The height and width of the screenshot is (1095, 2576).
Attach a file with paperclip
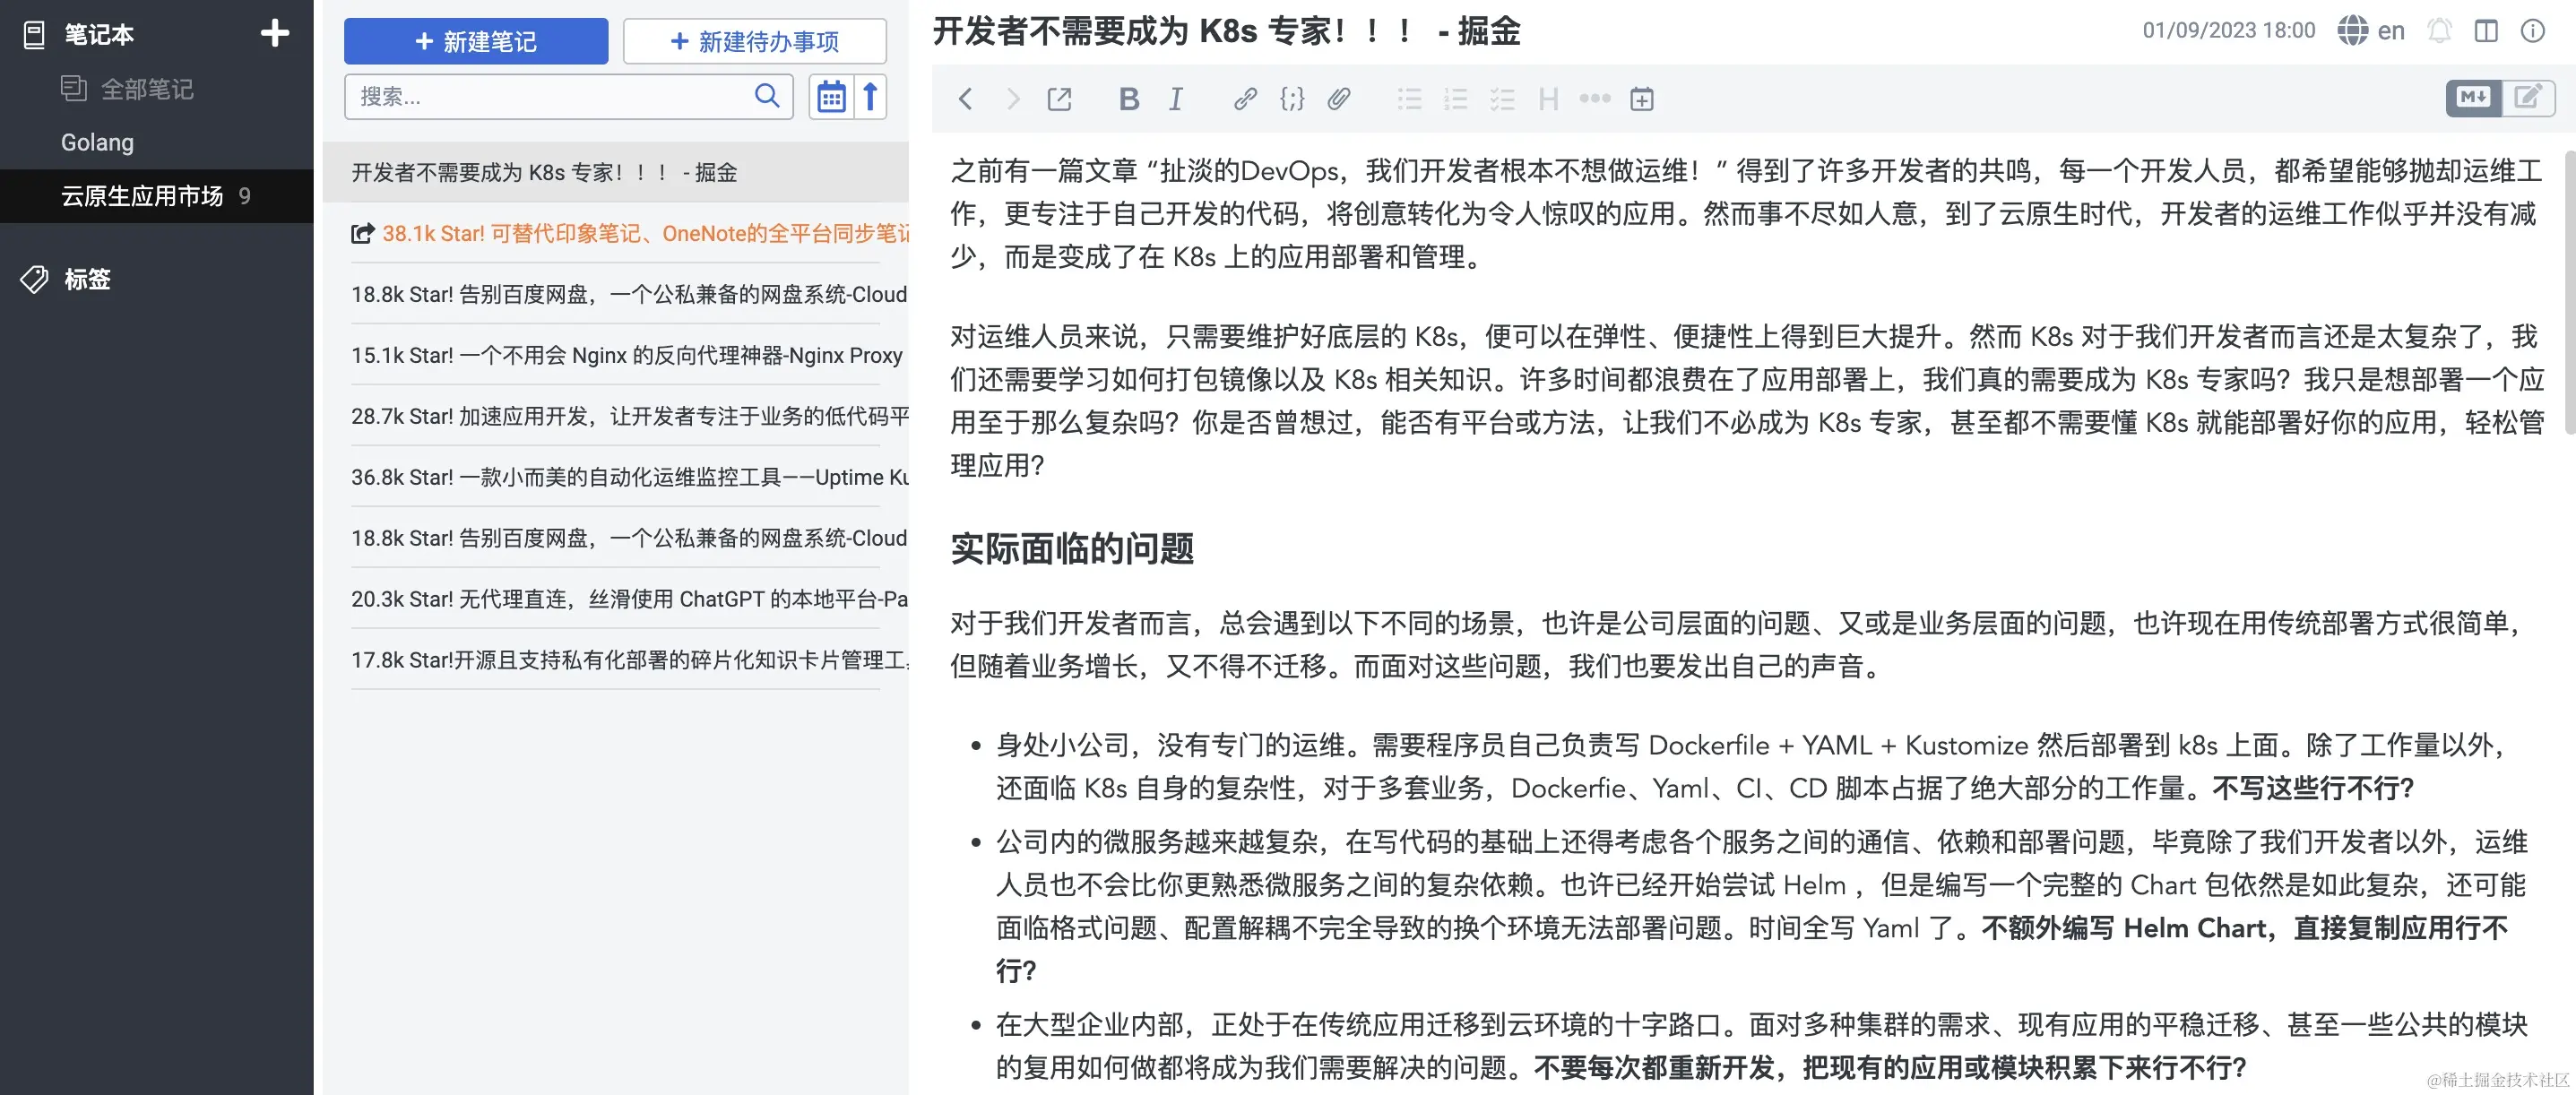coord(1339,98)
